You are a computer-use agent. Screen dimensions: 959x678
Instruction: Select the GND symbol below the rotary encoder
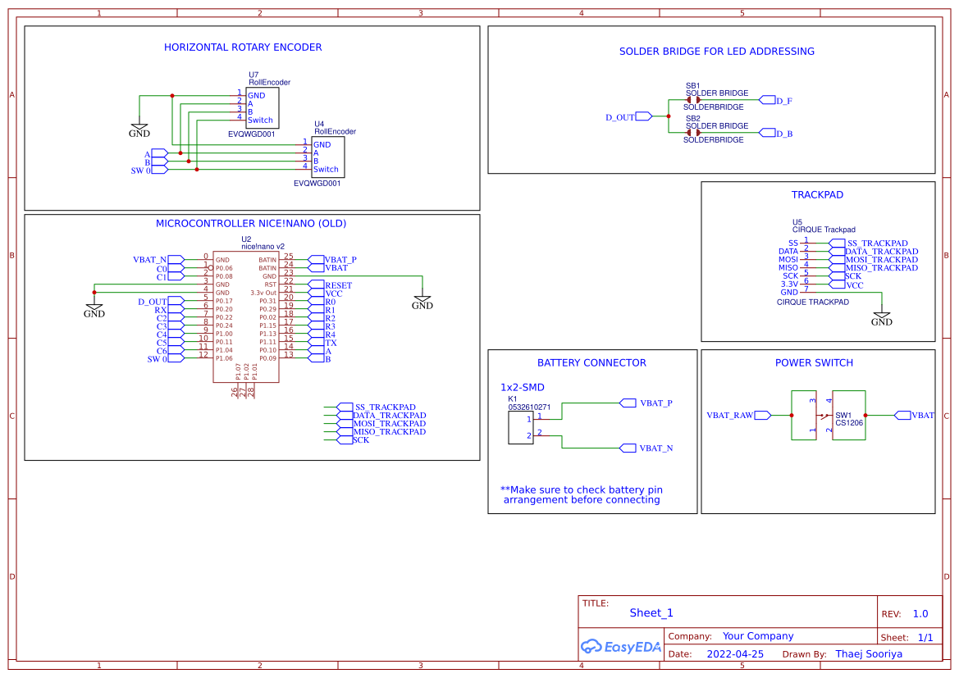(139, 127)
